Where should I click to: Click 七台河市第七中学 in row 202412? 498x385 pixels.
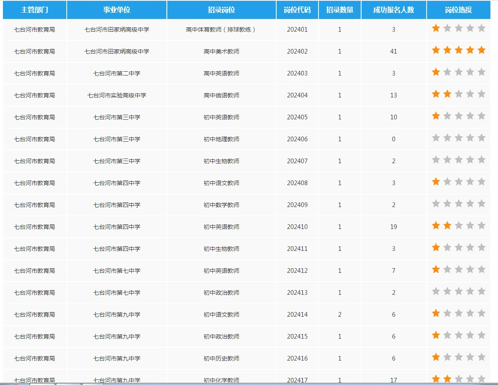pyautogui.click(x=117, y=271)
